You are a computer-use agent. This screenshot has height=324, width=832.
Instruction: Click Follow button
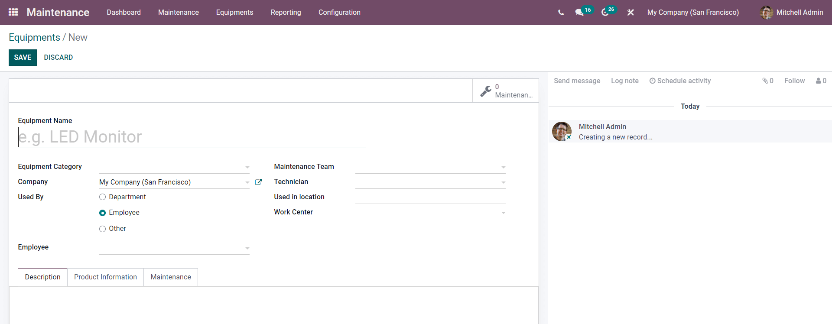point(794,81)
